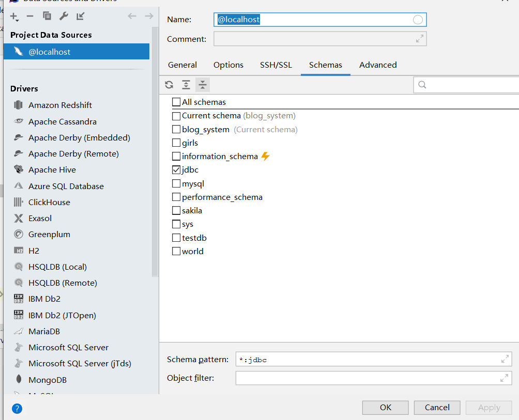Select the H2 driver
The image size is (519, 420).
[x=34, y=251]
